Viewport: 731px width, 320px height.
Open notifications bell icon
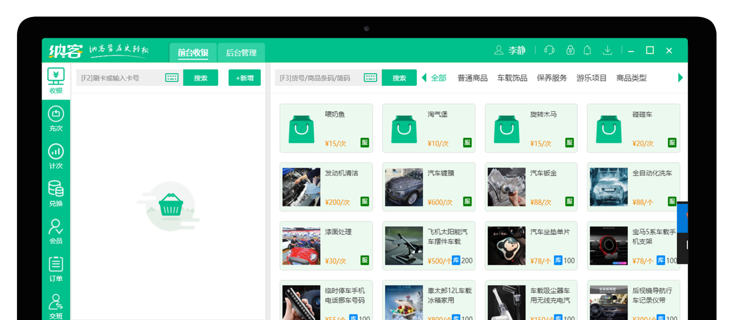587,50
